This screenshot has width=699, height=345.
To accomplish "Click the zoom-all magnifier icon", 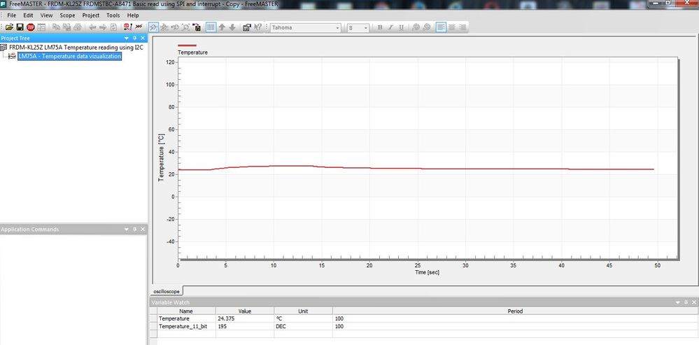I will [x=186, y=27].
